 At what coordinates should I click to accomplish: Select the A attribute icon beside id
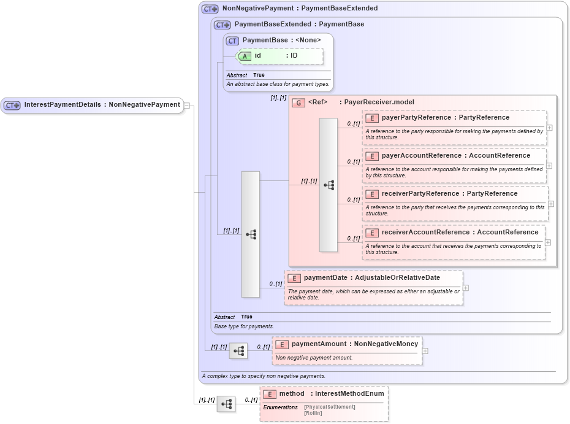click(244, 56)
